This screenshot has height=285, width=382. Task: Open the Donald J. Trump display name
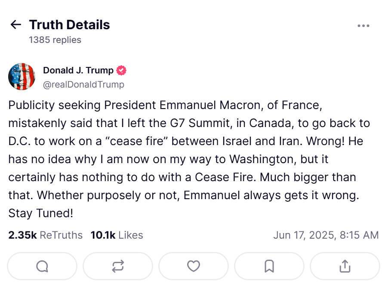click(78, 70)
